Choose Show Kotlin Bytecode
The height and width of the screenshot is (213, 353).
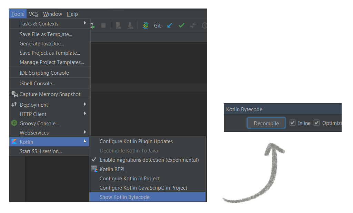tap(148, 197)
